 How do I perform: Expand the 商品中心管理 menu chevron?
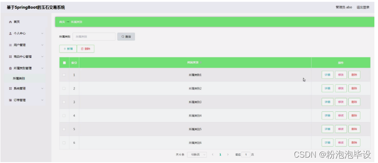pos(42,57)
